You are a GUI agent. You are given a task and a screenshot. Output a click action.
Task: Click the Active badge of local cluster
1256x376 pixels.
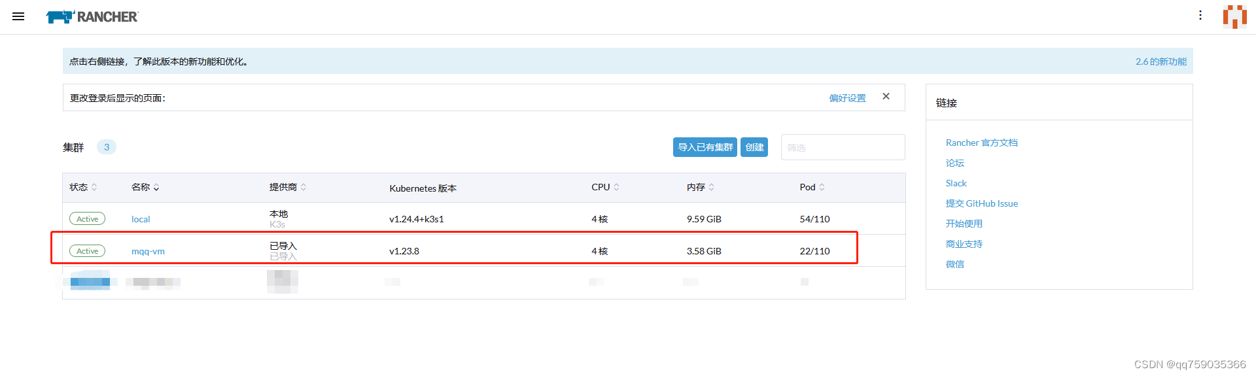coord(87,219)
